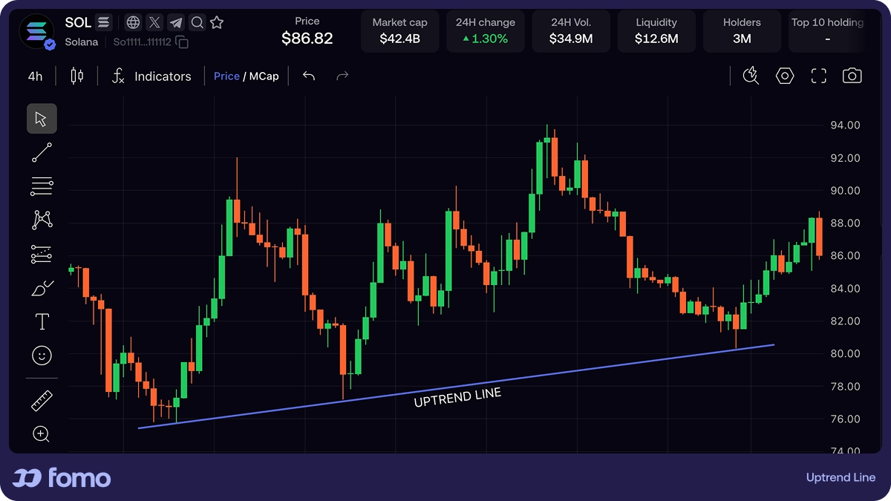This screenshot has height=501, width=891.
Task: Click the 94.00 price axis label
Action: coord(845,125)
